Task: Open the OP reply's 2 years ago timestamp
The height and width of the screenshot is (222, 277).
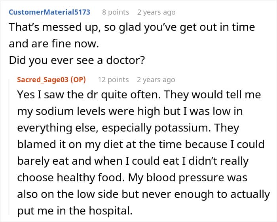Action: click(156, 79)
